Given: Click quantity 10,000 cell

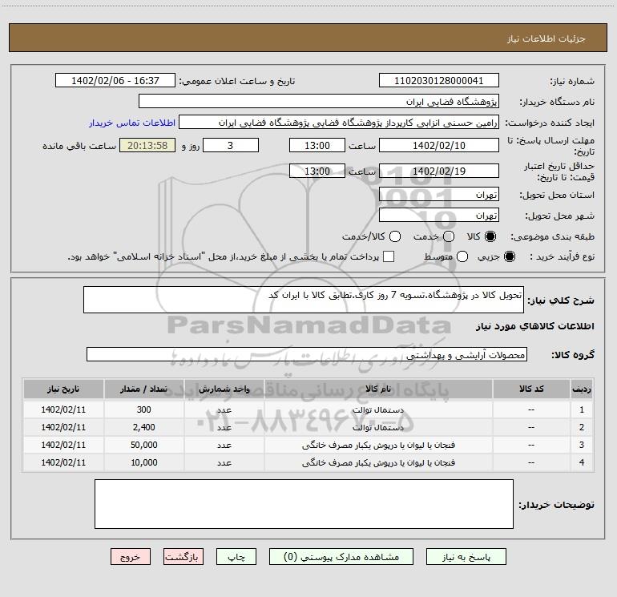Looking at the screenshot, I should (143, 463).
